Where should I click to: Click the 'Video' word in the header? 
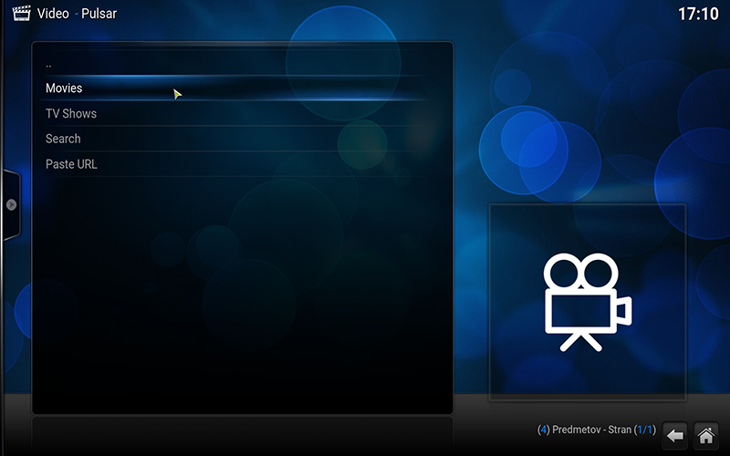coord(57,14)
